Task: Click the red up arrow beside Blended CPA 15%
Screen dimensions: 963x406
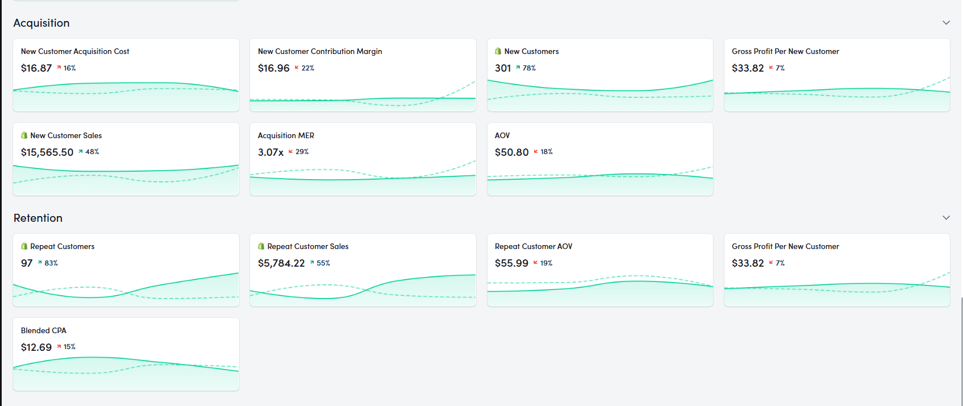Action: (59, 346)
